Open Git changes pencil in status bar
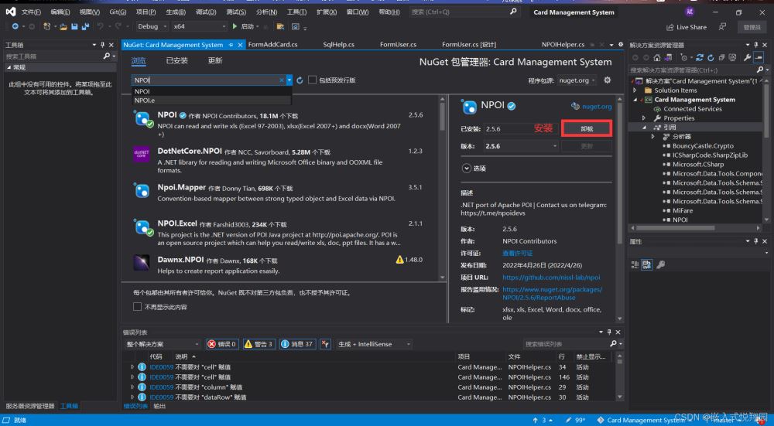Viewport: 774px width, 426px height. (x=570, y=420)
